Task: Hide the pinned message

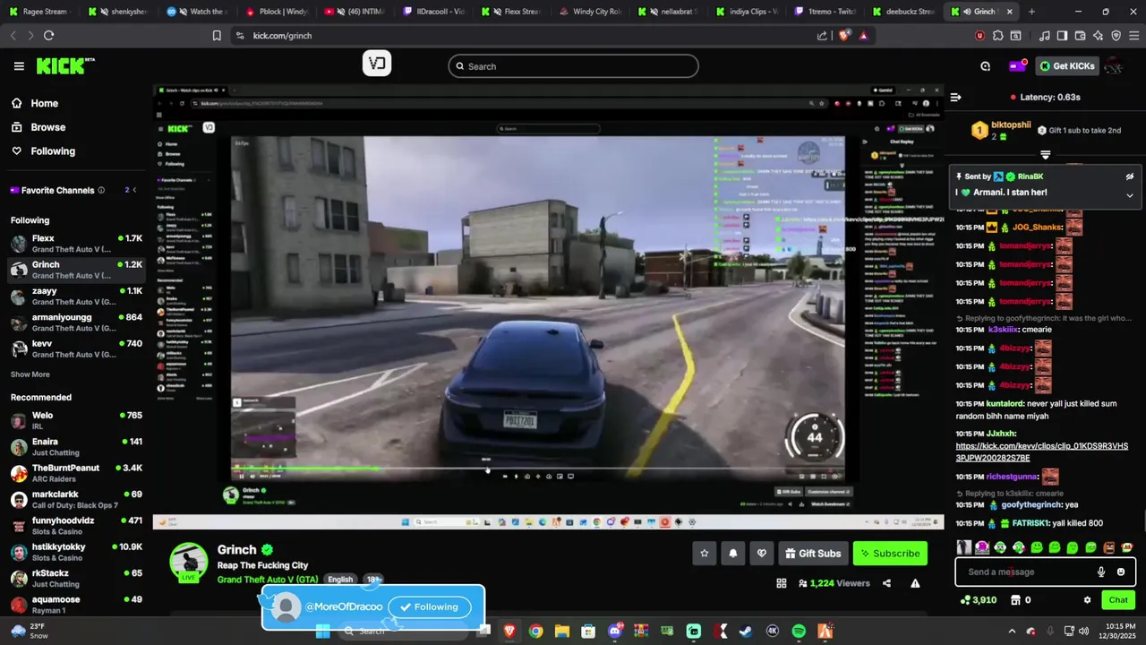Action: coord(1129,176)
